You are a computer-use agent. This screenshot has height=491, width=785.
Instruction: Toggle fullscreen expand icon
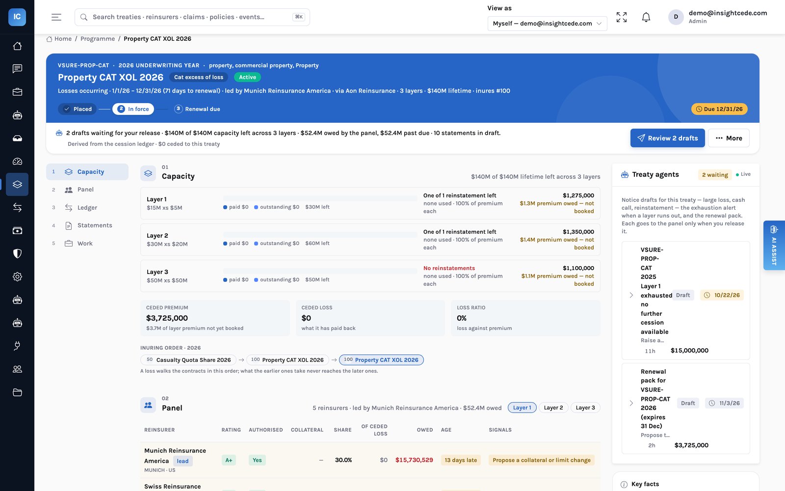(622, 17)
